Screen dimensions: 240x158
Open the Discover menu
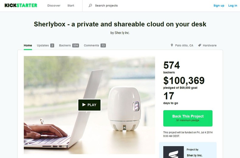coord(54,5)
